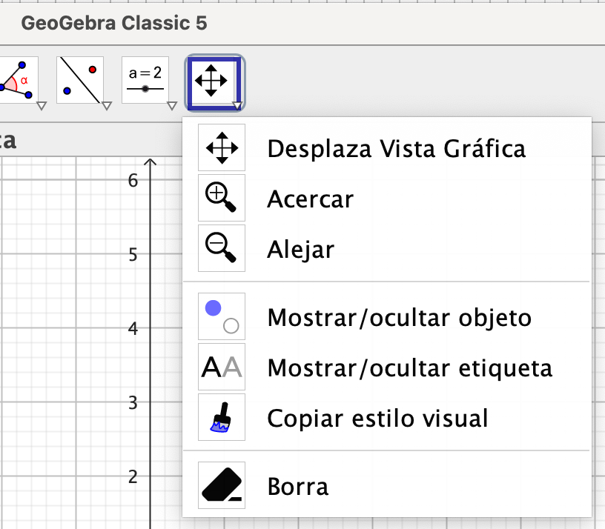Select the Slider tool (a=2)
The image size is (605, 529).
coord(145,80)
